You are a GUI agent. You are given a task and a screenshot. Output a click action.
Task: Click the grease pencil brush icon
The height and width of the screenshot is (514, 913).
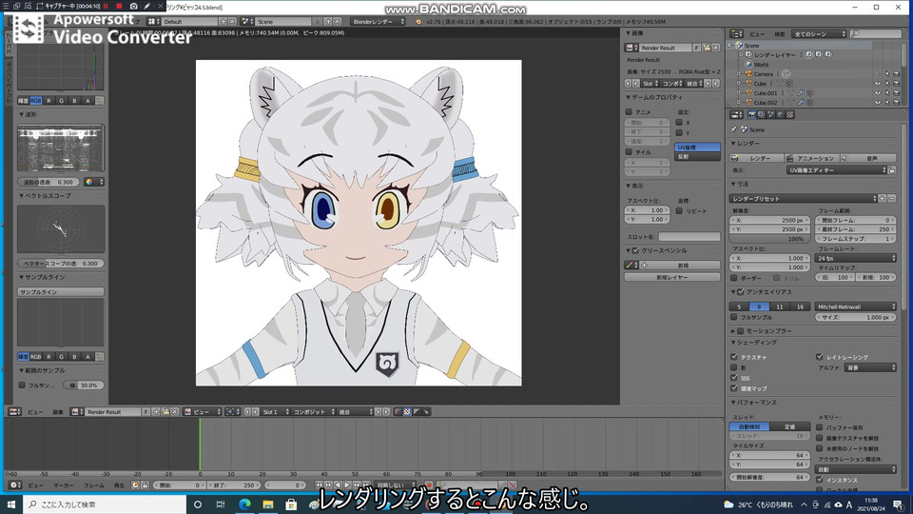coord(631,266)
